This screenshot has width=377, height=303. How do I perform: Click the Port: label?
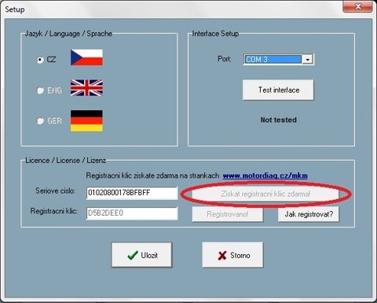tap(225, 59)
